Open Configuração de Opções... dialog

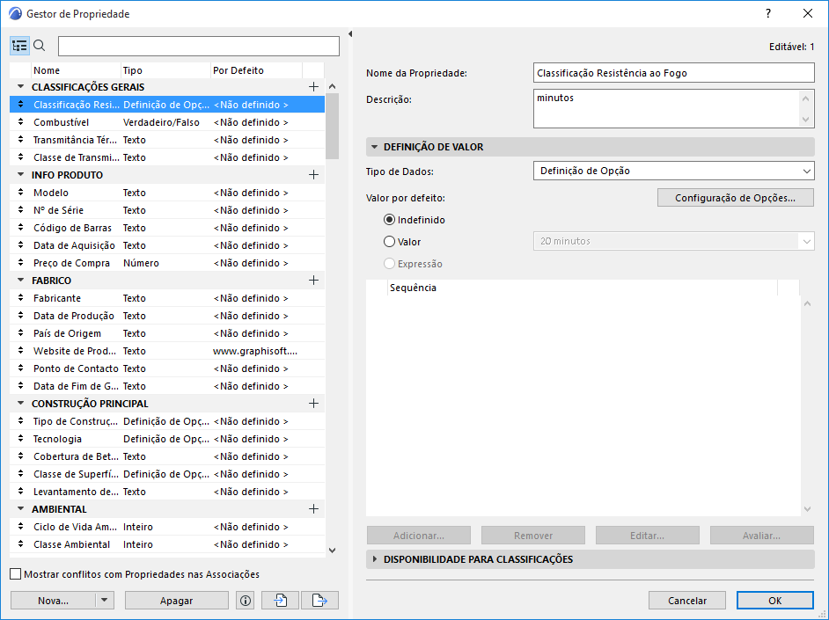736,198
